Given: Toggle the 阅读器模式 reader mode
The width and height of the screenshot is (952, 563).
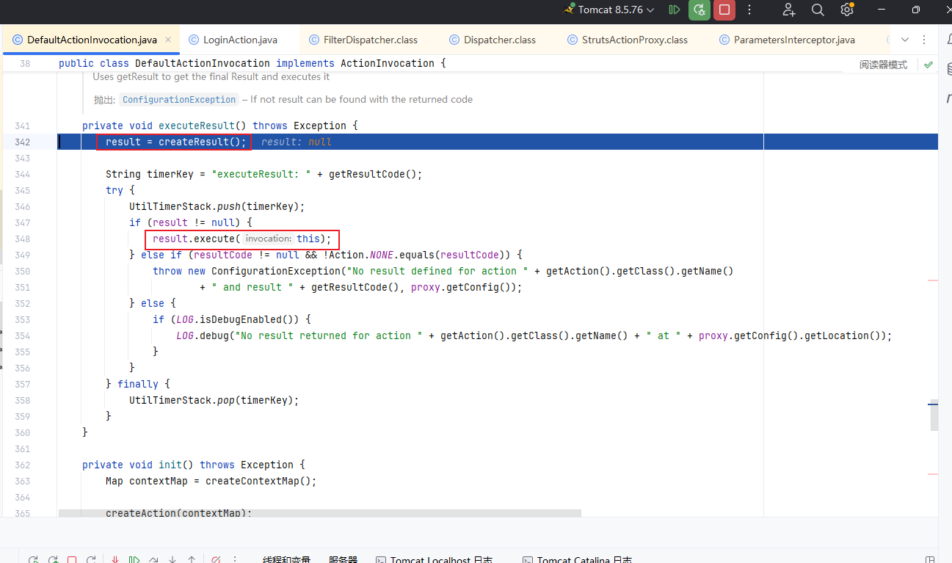Looking at the screenshot, I should tap(883, 65).
